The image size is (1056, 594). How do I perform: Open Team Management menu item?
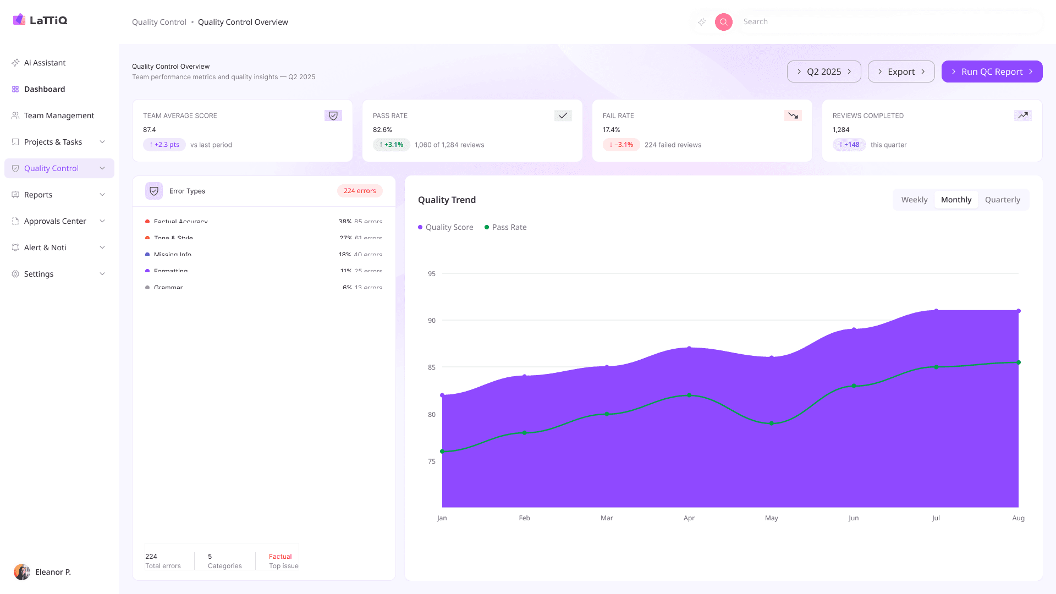(59, 116)
